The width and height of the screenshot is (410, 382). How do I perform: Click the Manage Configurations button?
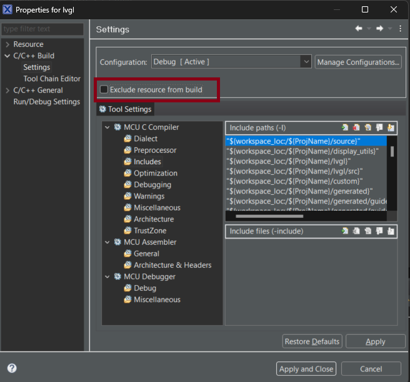pyautogui.click(x=358, y=62)
